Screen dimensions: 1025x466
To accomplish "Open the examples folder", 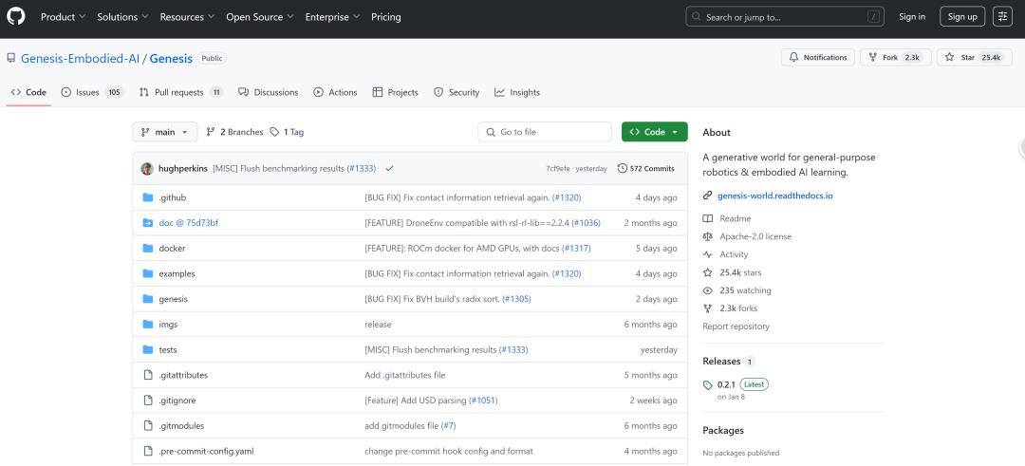I will point(177,274).
